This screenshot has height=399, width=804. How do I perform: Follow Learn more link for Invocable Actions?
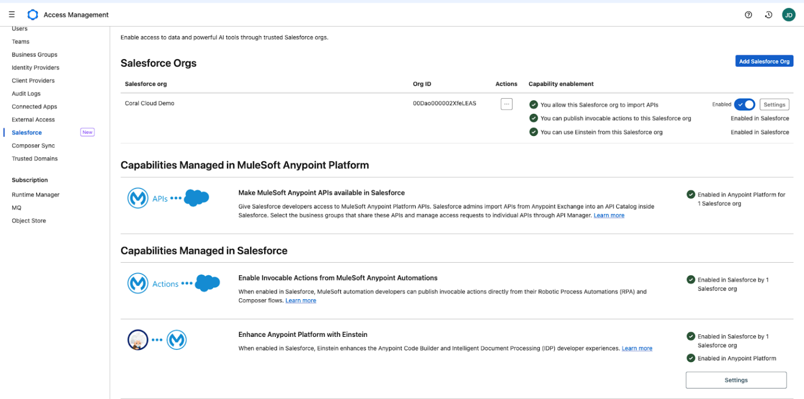(300, 300)
